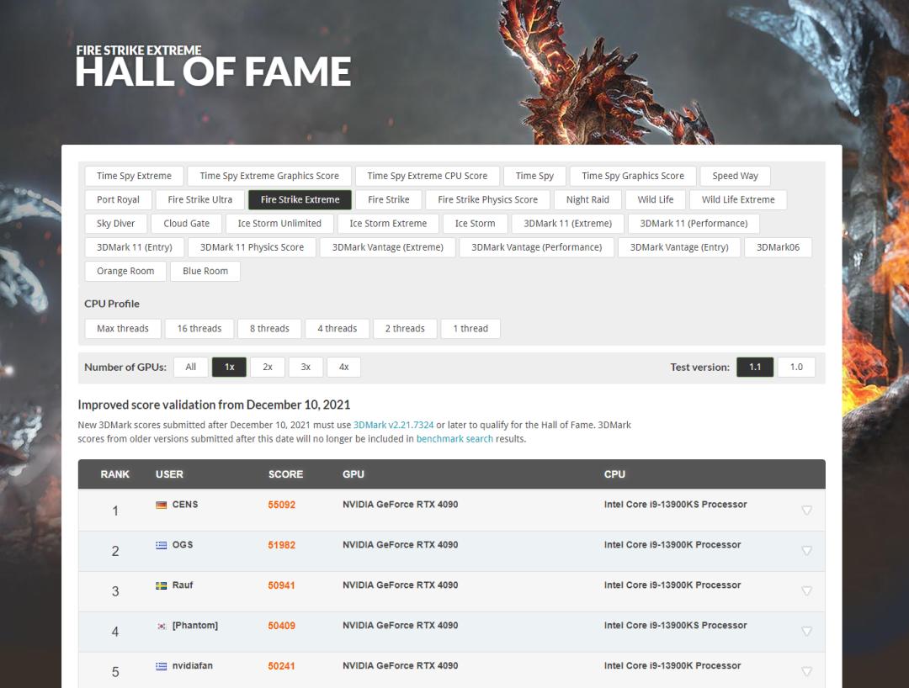Click the Swedish flag icon beside Rauf

[x=161, y=585]
